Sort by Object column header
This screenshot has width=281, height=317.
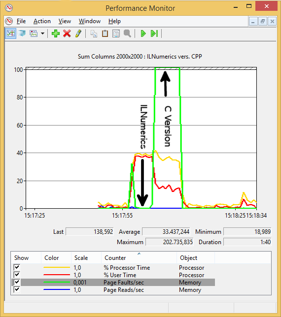point(196,258)
